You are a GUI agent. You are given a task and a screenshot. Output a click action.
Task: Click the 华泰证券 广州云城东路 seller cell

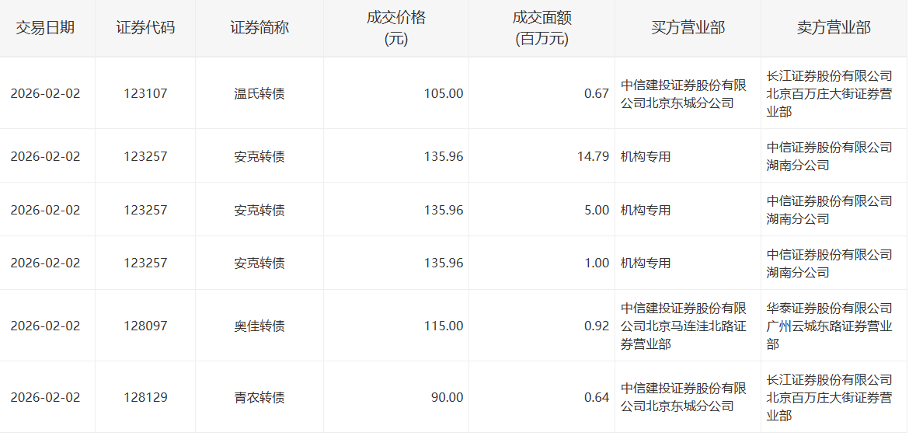point(830,326)
